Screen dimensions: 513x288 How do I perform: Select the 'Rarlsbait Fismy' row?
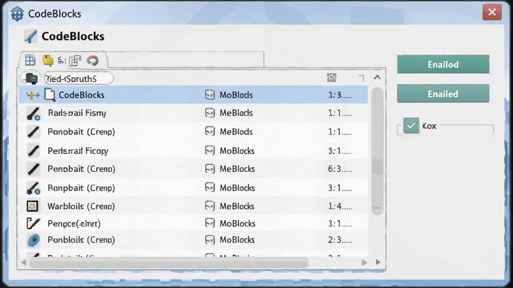193,113
